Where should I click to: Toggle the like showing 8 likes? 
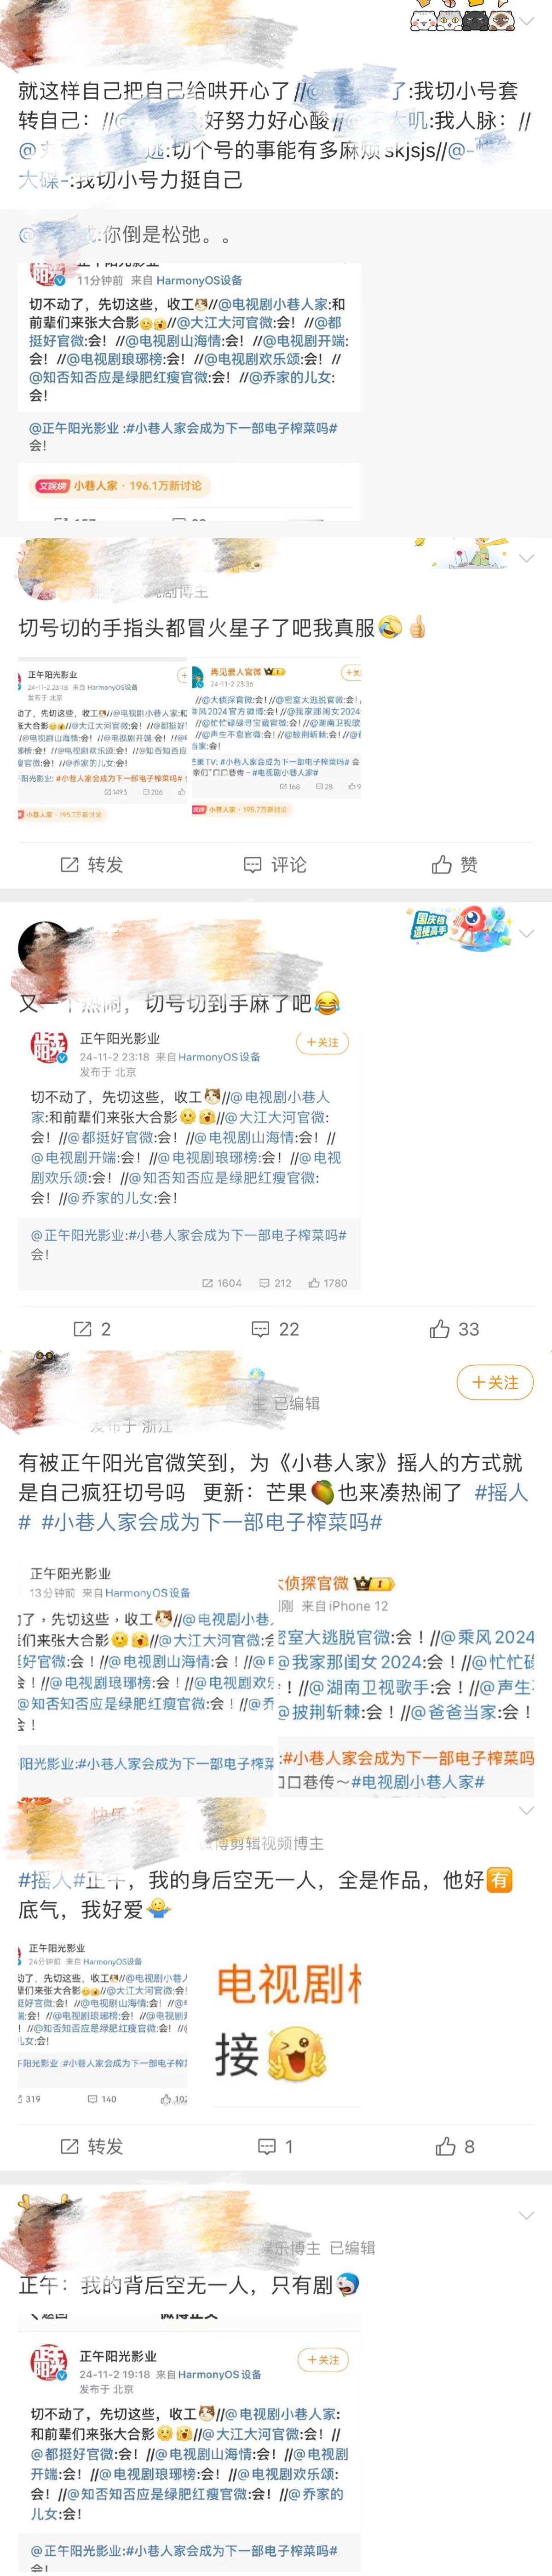pos(455,2146)
